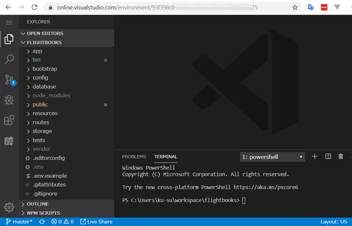
Task: Open the Extensions panel icon
Action: [x=9, y=120]
